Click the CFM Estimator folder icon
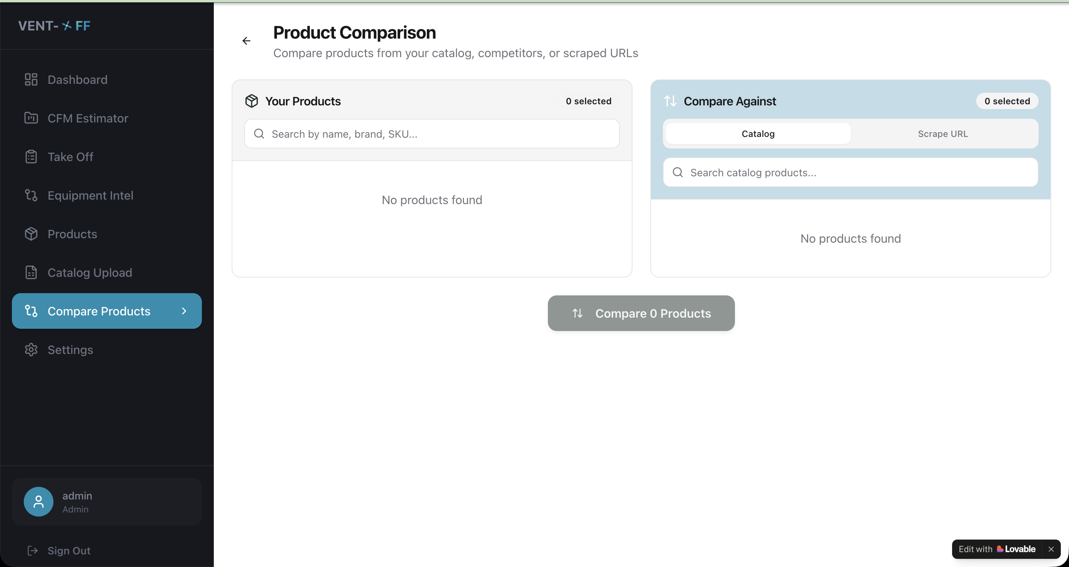Screen dimensions: 1069x567 point(31,118)
